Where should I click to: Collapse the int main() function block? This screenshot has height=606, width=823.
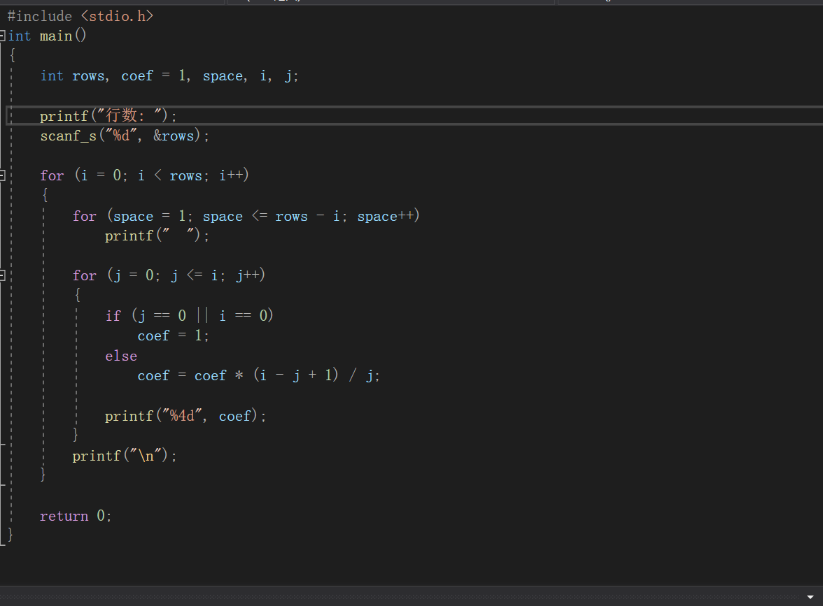pyautogui.click(x=2, y=36)
